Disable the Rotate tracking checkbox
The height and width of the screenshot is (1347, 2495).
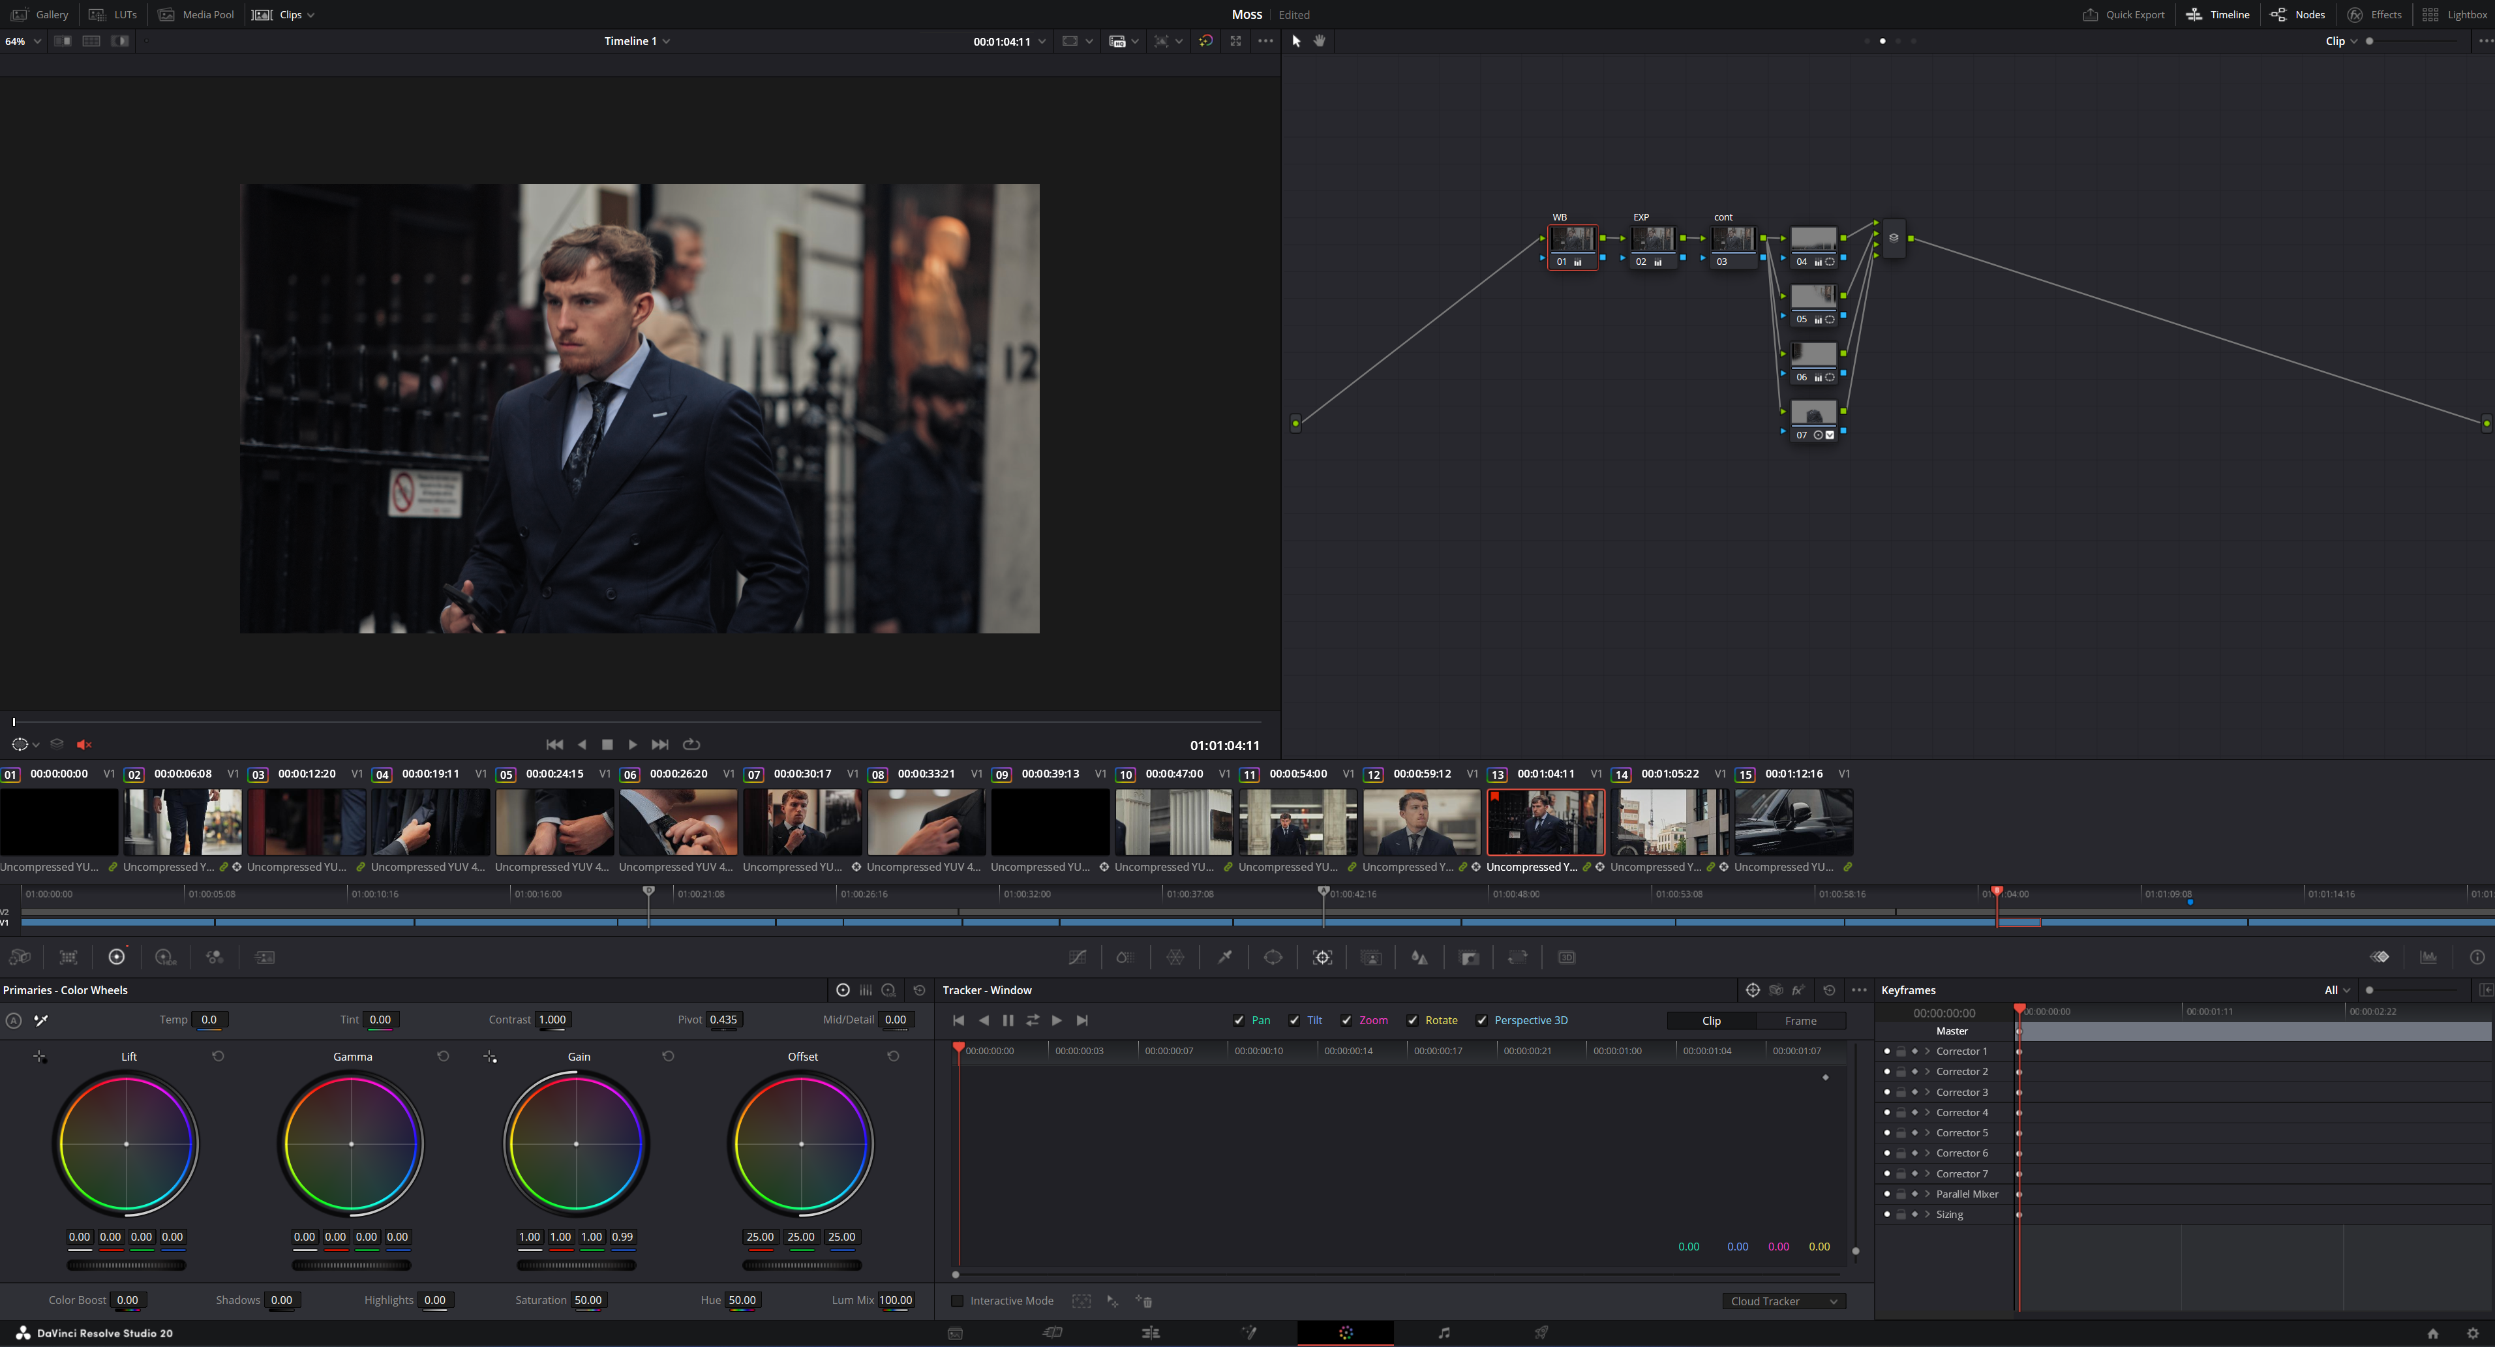pos(1412,1020)
